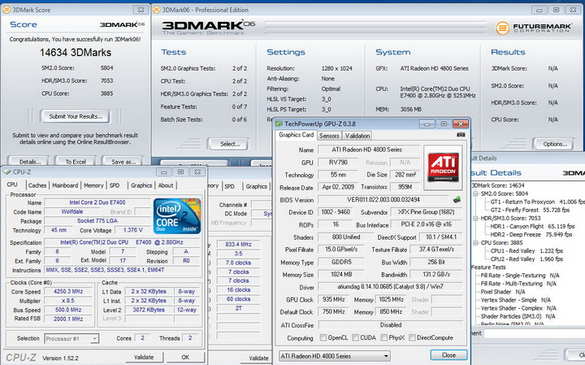Image resolution: width=585 pixels, height=365 pixels.
Task: Toggle the PhysX checkbox
Action: (383, 337)
